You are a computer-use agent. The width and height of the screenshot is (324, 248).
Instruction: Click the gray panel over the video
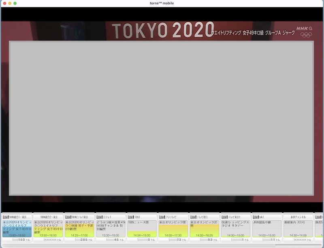pyautogui.click(x=161, y=118)
